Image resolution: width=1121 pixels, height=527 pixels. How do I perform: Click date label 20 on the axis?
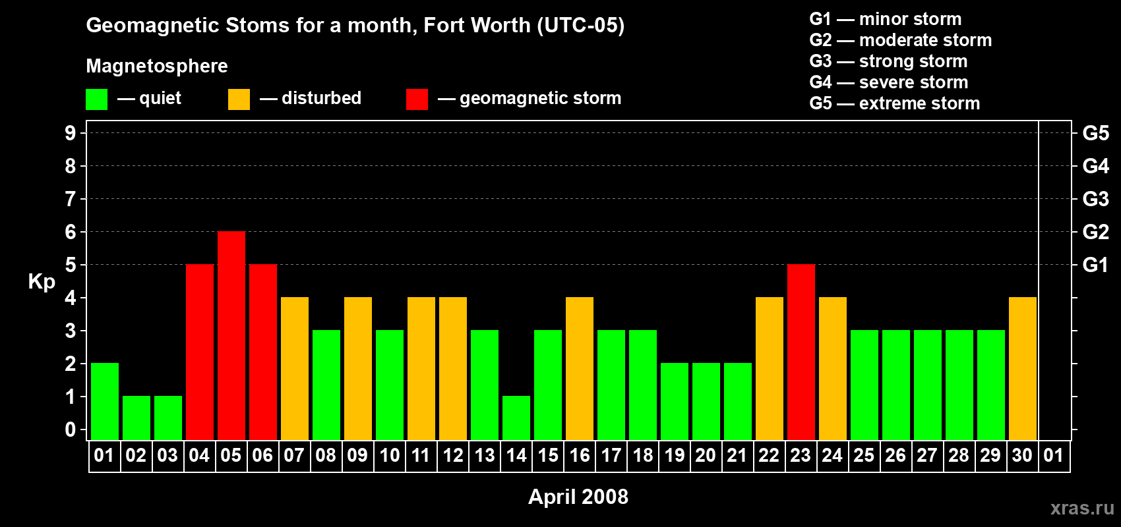click(x=706, y=455)
